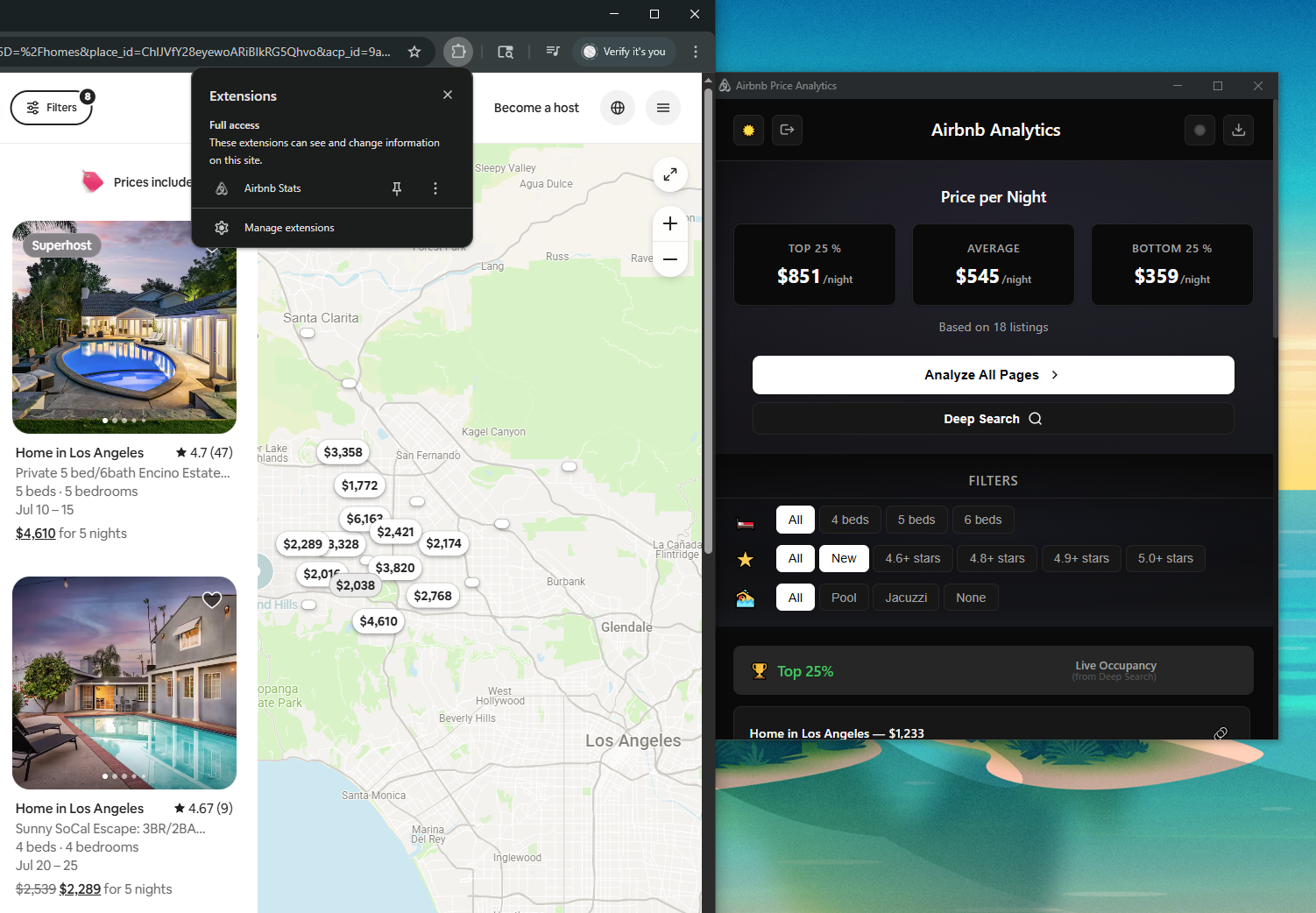Screen dimensions: 1316x913
Task: Click Analyze All Pages button
Action: [x=994, y=375]
